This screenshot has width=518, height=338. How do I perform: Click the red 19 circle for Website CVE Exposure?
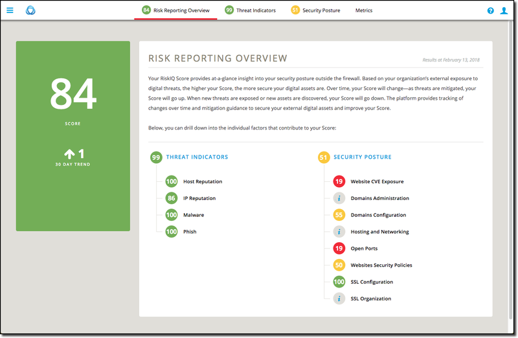[x=339, y=181]
